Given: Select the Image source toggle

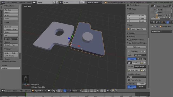Looking at the screenshot, I should [x=132, y=59].
